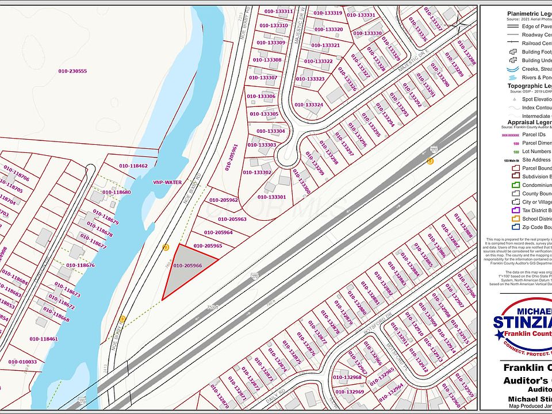This screenshot has height=414, width=552.
Task: Select parcel 010-133301 near the cul-de-sac
Action: (x=271, y=197)
